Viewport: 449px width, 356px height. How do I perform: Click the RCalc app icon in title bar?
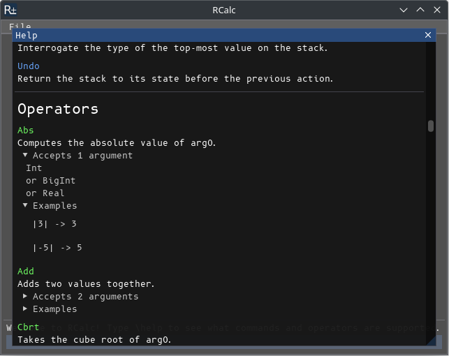click(x=10, y=10)
